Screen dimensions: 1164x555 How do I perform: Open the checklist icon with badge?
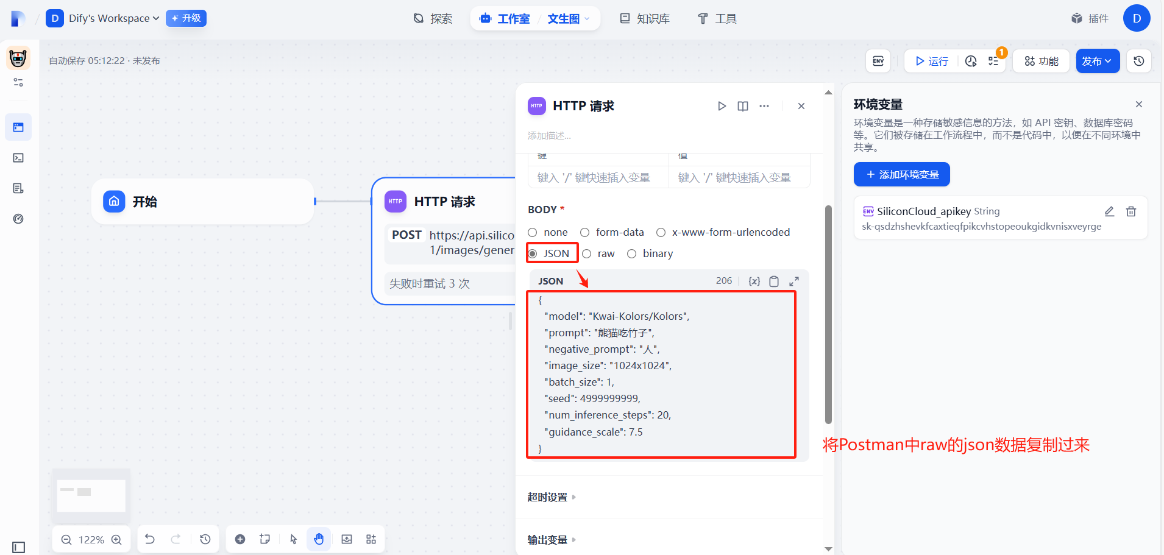[994, 61]
